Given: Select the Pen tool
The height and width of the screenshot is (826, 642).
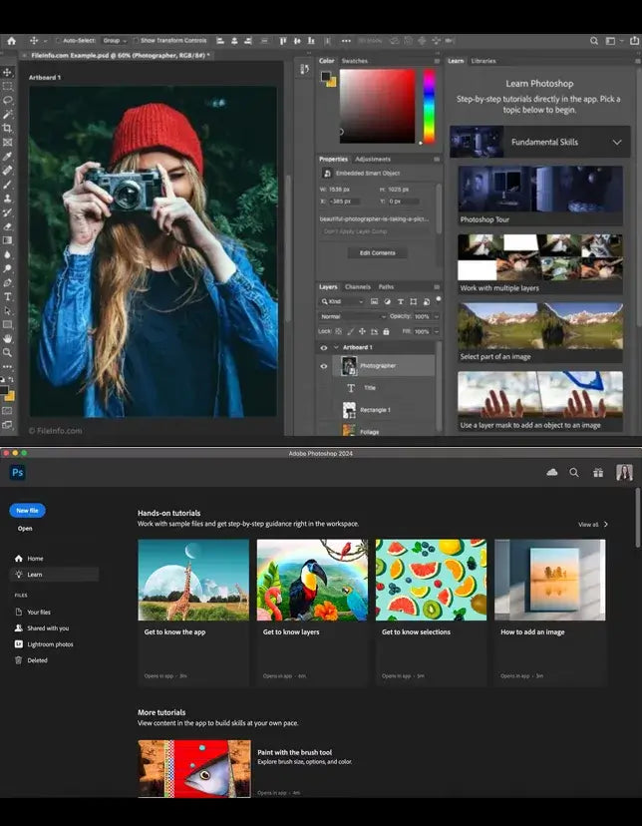Looking at the screenshot, I should pyautogui.click(x=7, y=283).
